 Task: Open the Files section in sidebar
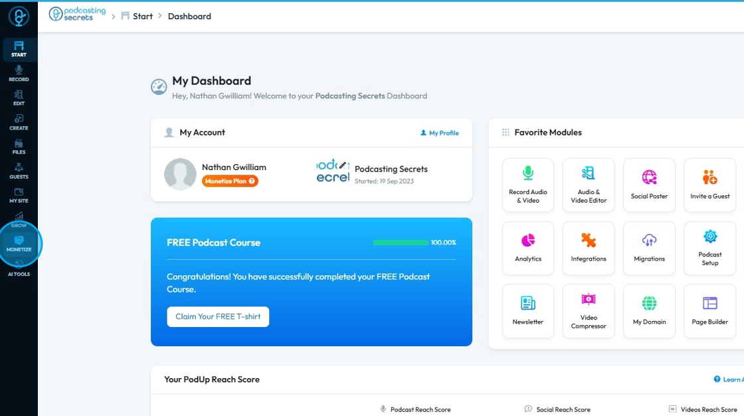(x=19, y=147)
